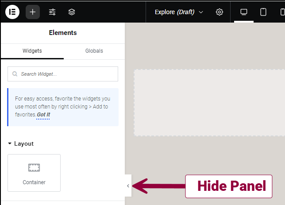Open the Elementor logo menu
This screenshot has width=285, height=205.
pos(12,12)
